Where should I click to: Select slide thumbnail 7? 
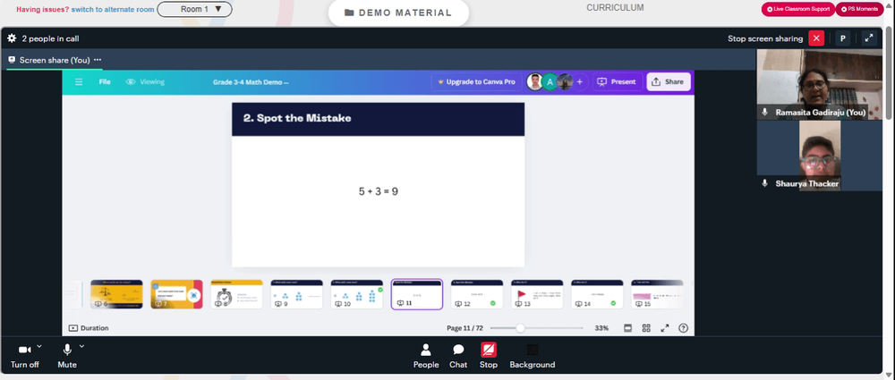click(176, 294)
